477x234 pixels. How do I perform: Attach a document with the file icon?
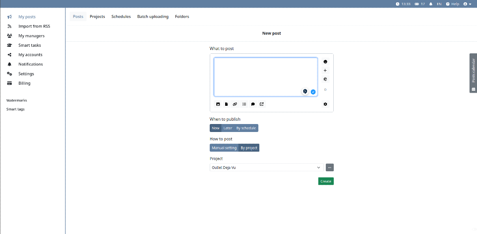click(227, 104)
